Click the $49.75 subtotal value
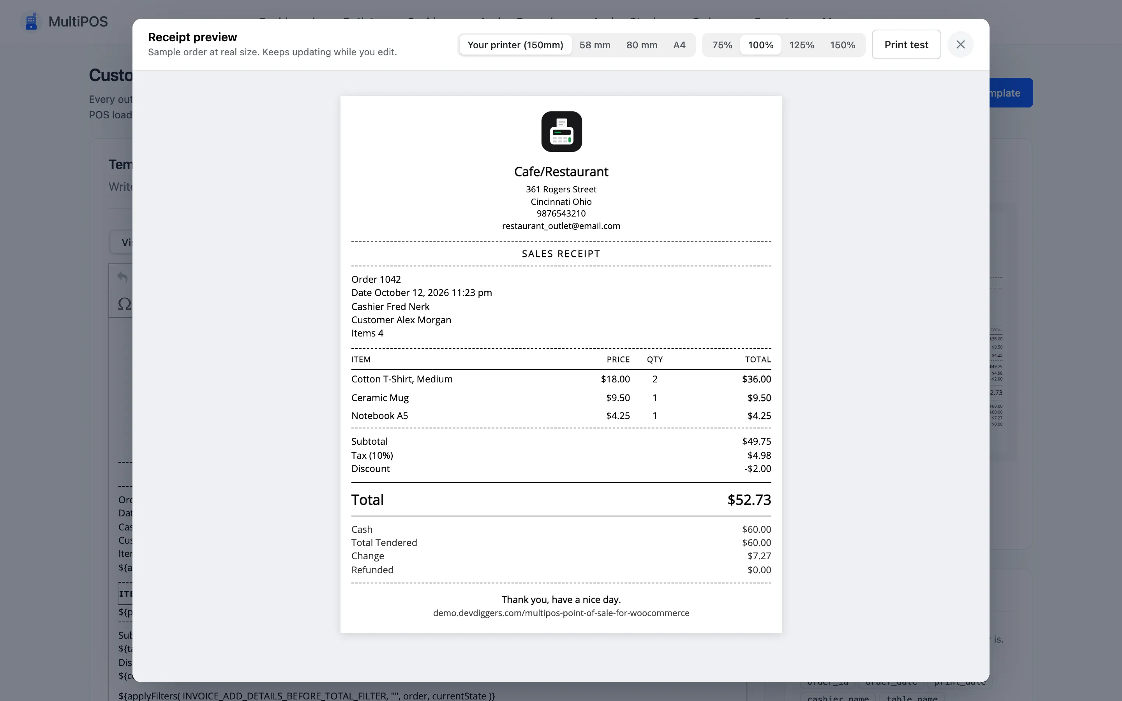1122x701 pixels. [x=756, y=441]
